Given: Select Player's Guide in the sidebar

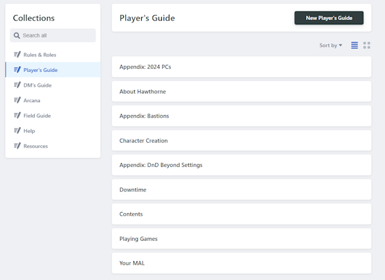Looking at the screenshot, I should tap(53, 70).
